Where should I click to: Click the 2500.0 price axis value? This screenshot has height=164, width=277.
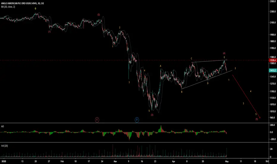[x=273, y=1]
